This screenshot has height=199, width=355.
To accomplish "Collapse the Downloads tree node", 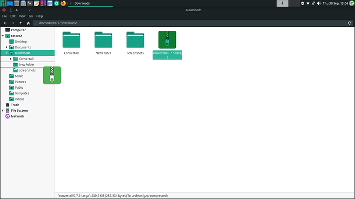I will point(7,53).
